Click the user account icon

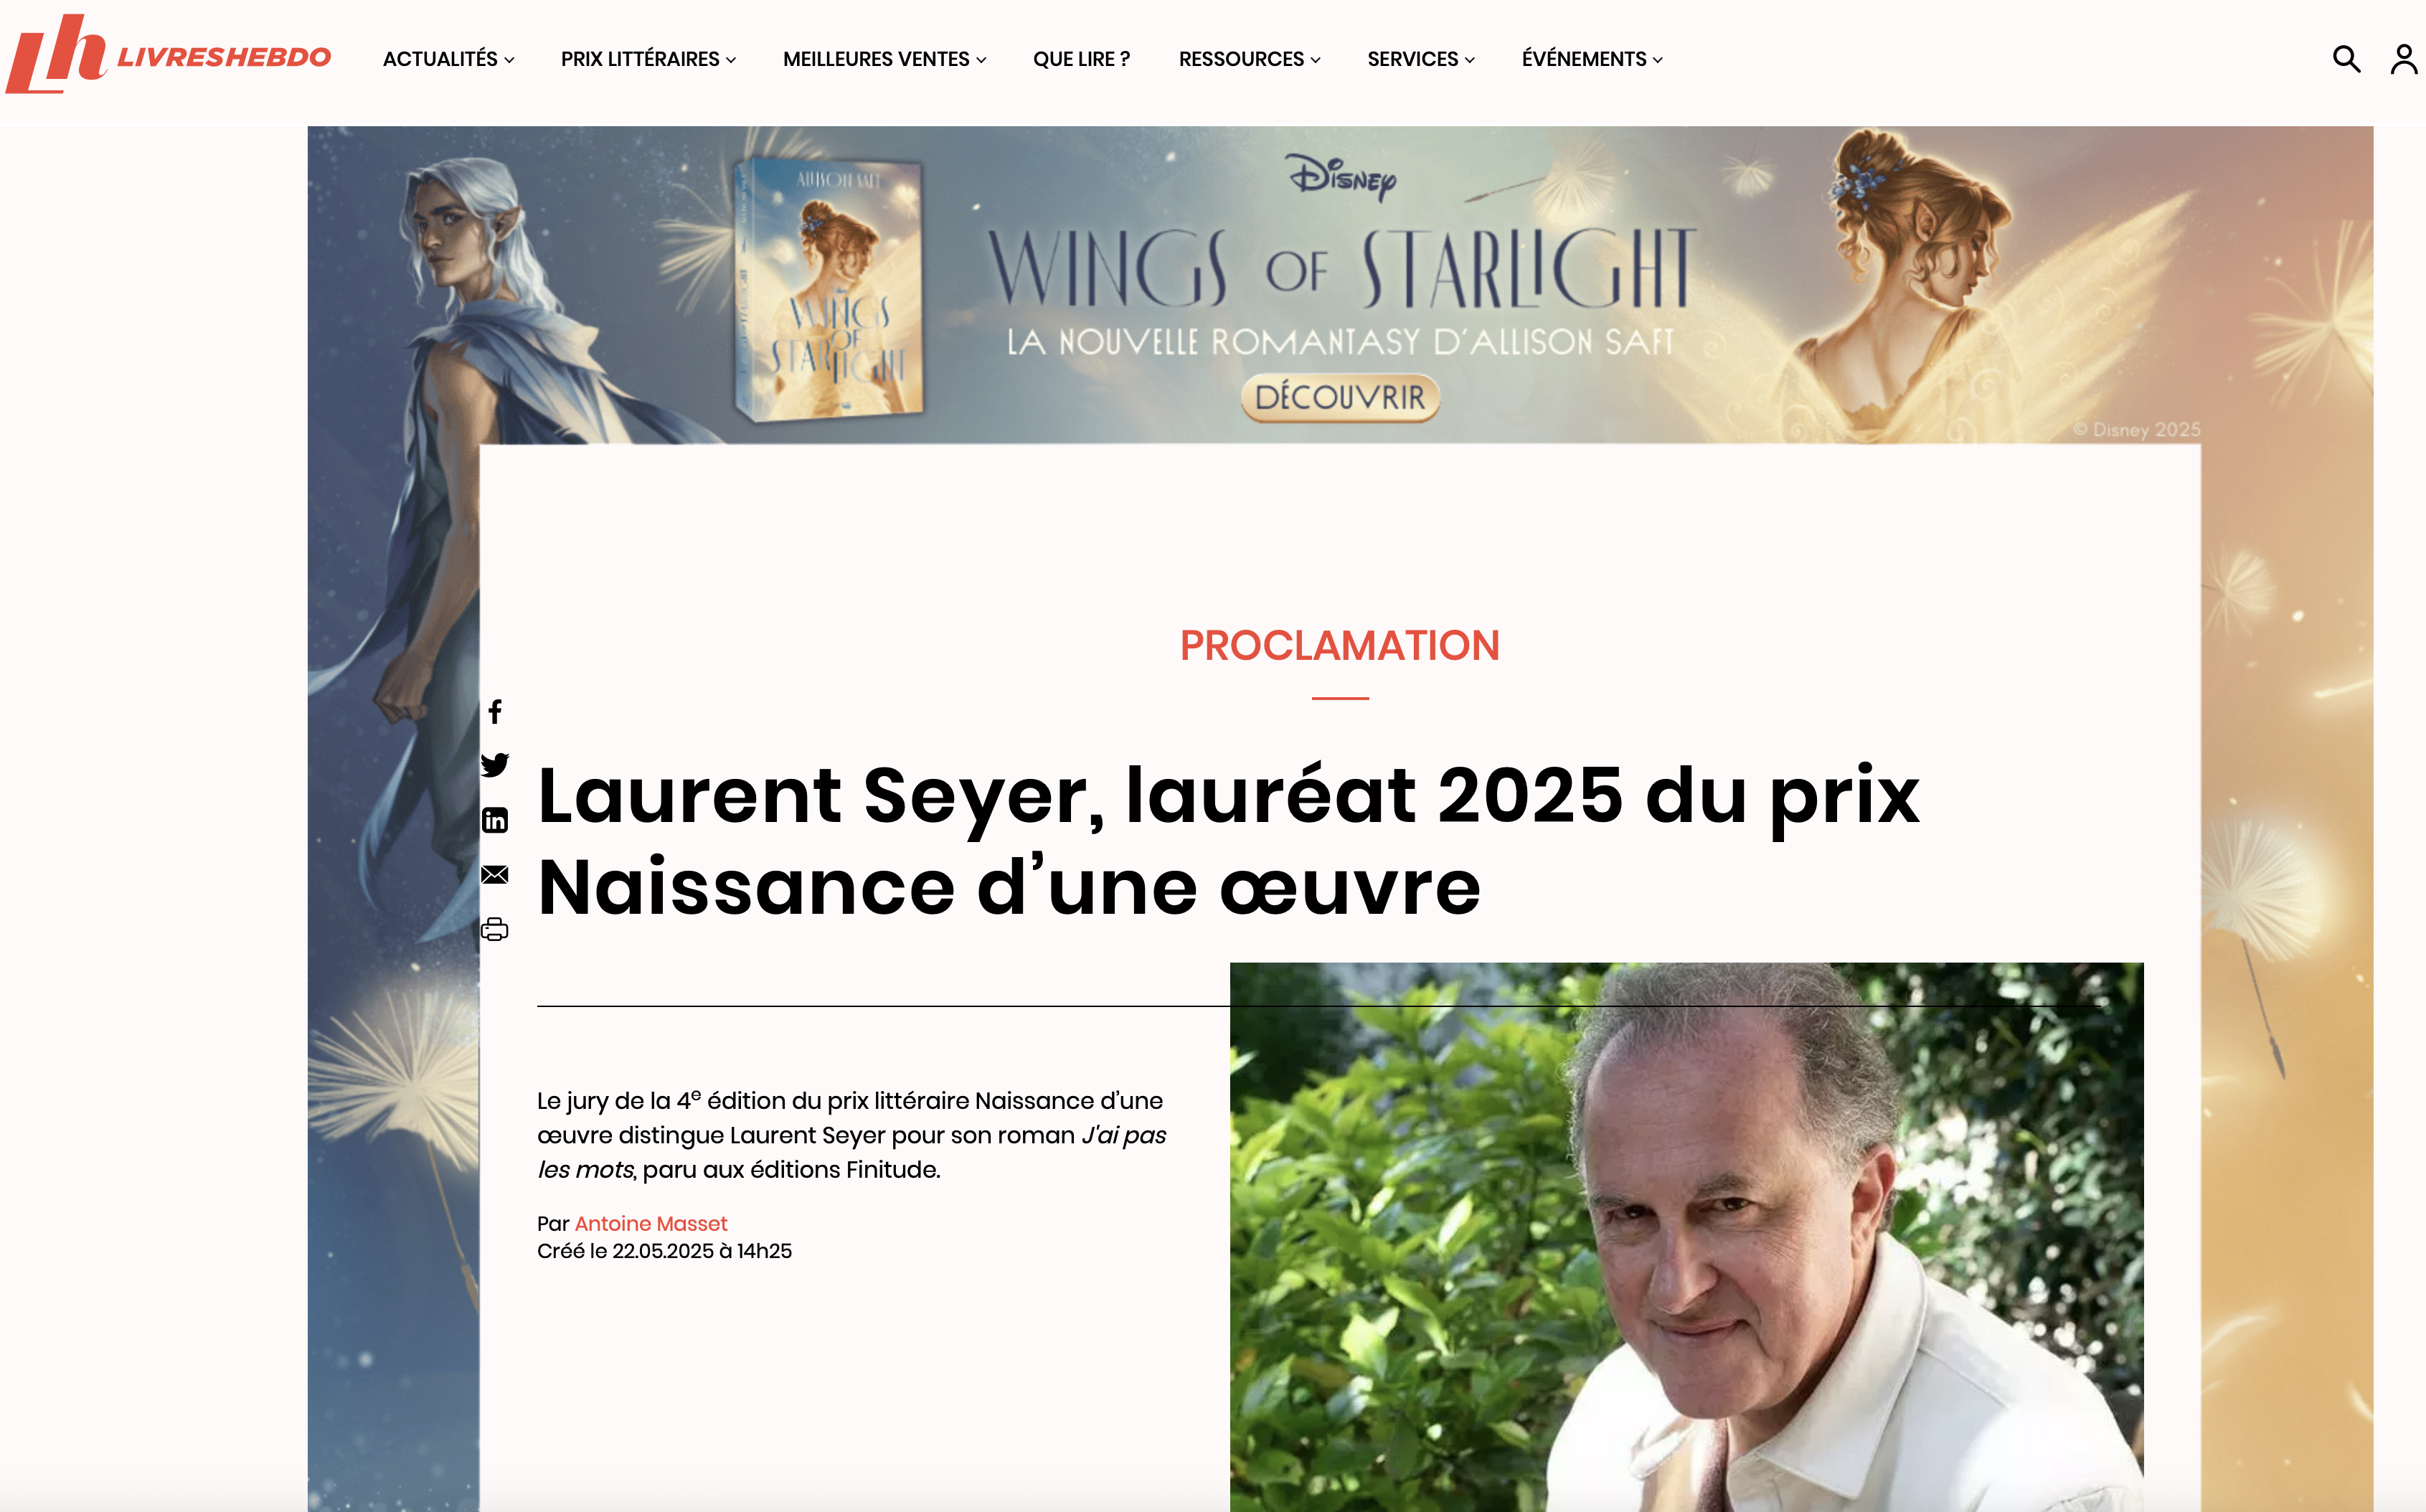(2403, 59)
